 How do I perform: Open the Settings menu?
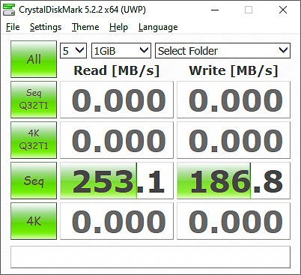[x=46, y=27]
